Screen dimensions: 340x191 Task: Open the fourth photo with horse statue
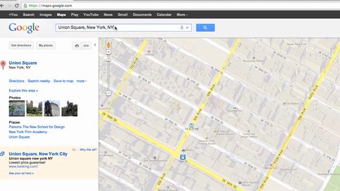click(x=70, y=108)
